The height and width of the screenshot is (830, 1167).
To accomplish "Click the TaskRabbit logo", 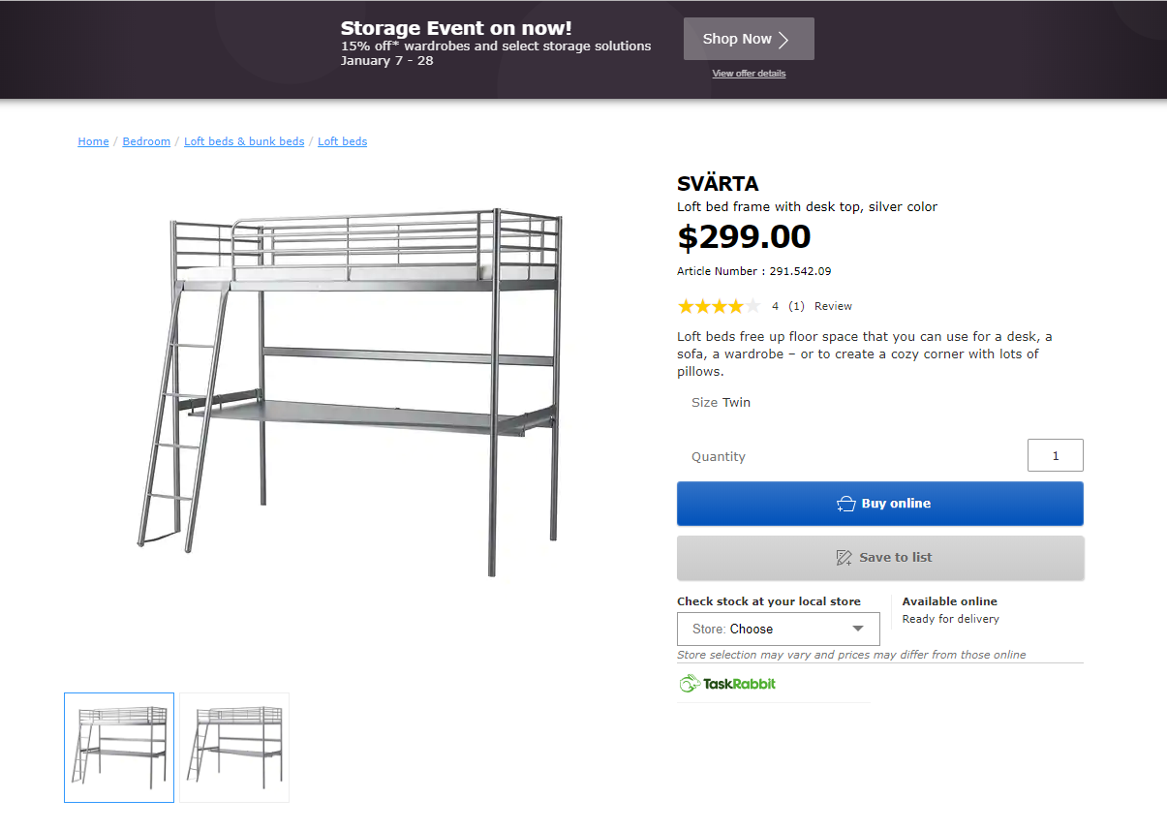I will pos(727,684).
